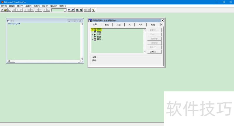234x126 pixels.
Task: Click the 添加(A) button
Action: 154,34
